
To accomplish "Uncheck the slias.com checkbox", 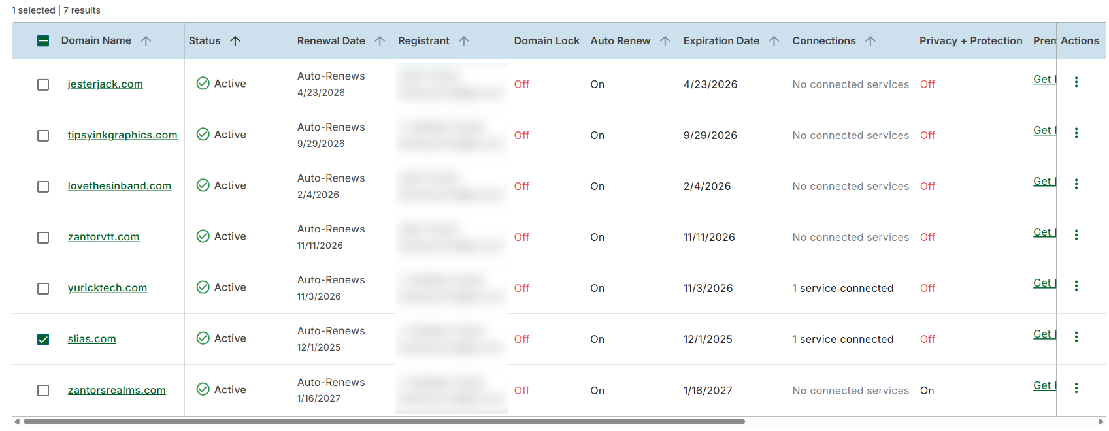I will click(x=43, y=340).
